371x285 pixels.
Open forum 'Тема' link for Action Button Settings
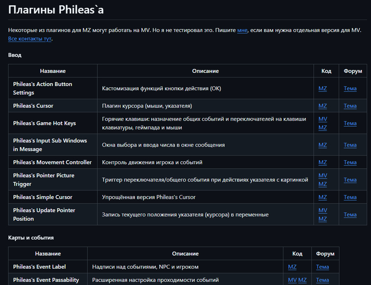click(x=350, y=89)
